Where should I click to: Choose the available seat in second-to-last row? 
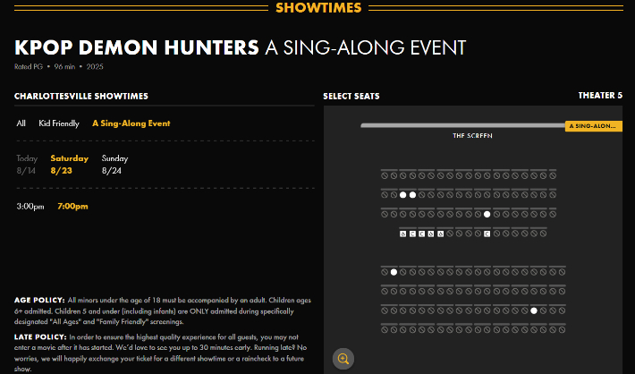click(534, 310)
